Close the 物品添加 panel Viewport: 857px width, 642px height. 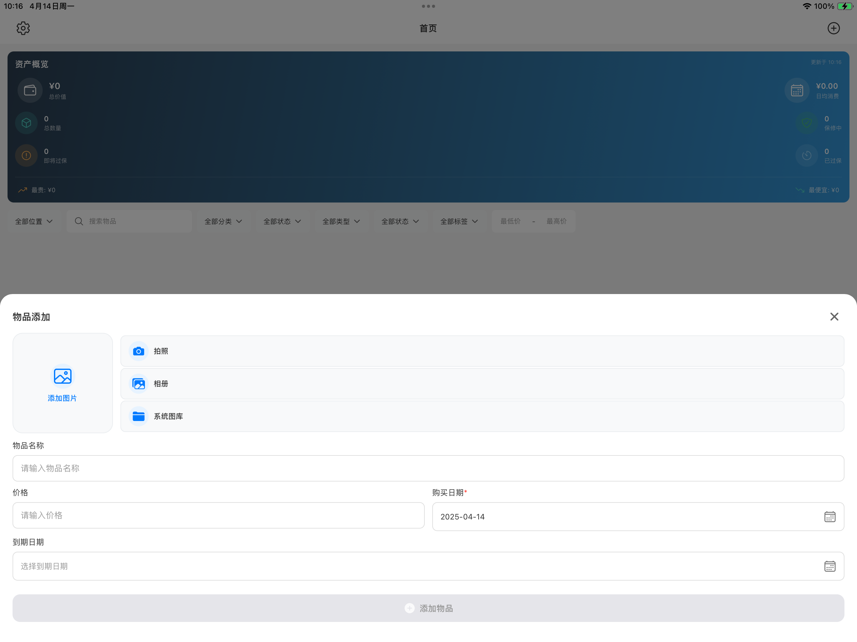tap(834, 317)
